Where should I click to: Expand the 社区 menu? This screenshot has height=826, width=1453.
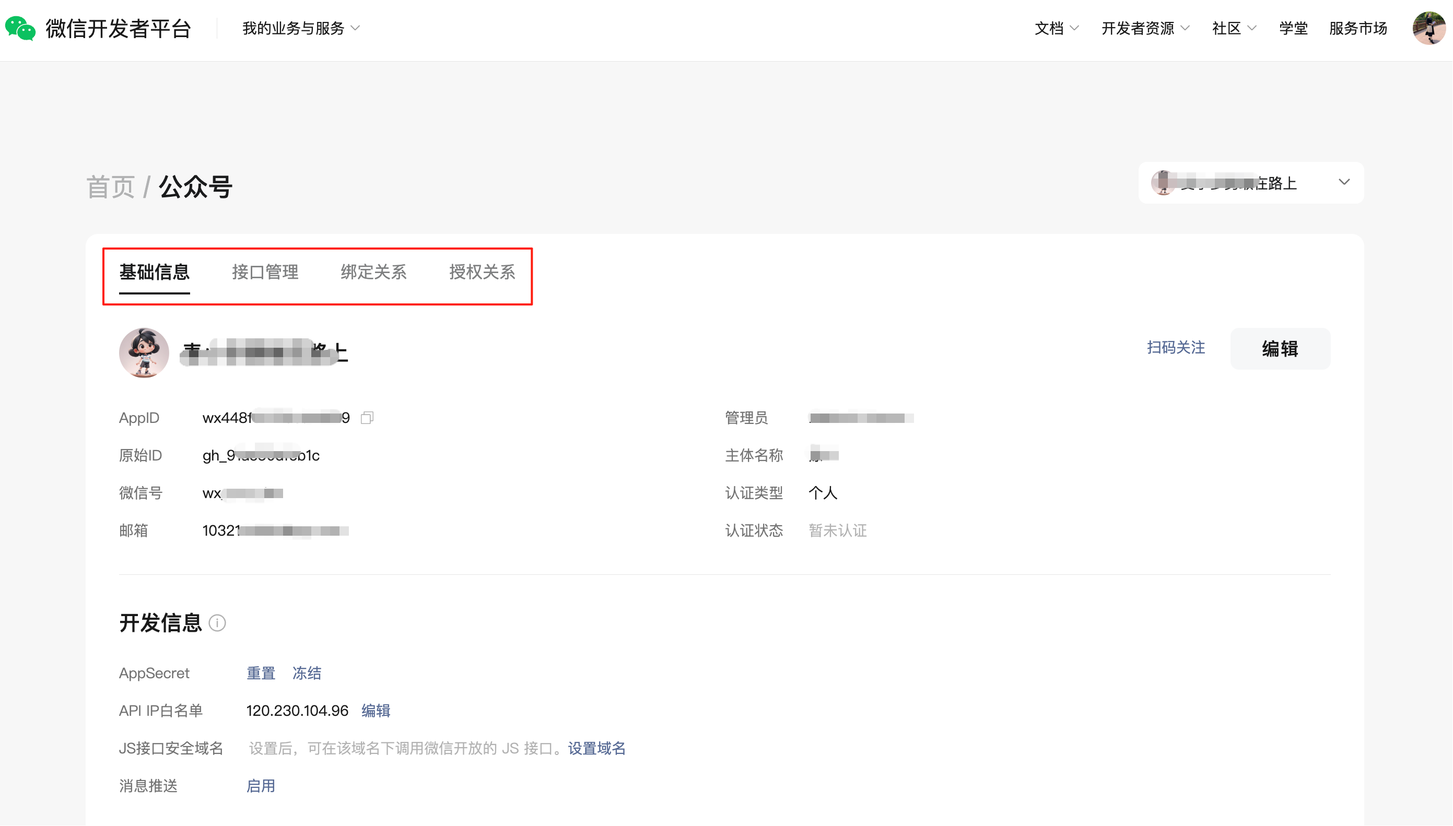[x=1234, y=28]
